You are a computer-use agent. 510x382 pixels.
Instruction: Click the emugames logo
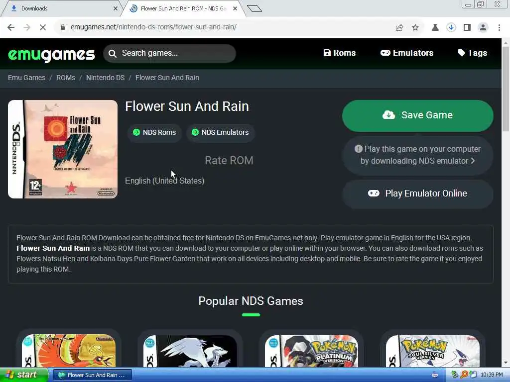click(51, 54)
